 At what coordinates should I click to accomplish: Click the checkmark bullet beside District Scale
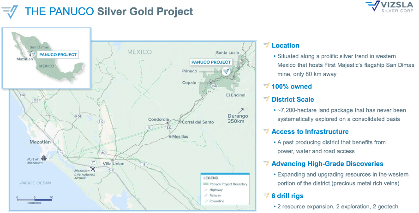[x=266, y=99]
